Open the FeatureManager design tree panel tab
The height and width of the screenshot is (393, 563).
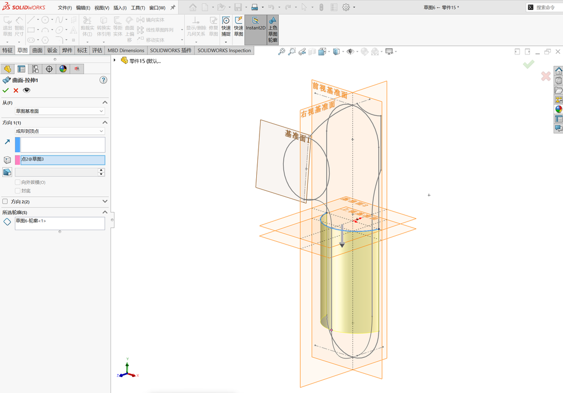tap(7, 69)
